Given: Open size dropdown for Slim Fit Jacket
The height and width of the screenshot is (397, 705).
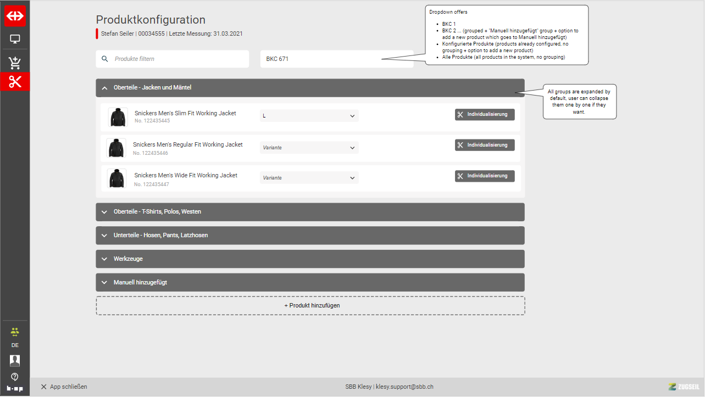Looking at the screenshot, I should pyautogui.click(x=309, y=116).
